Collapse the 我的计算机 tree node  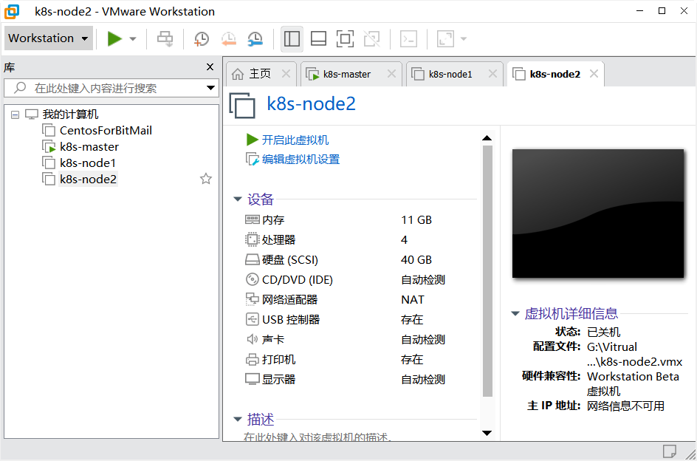pyautogui.click(x=15, y=115)
